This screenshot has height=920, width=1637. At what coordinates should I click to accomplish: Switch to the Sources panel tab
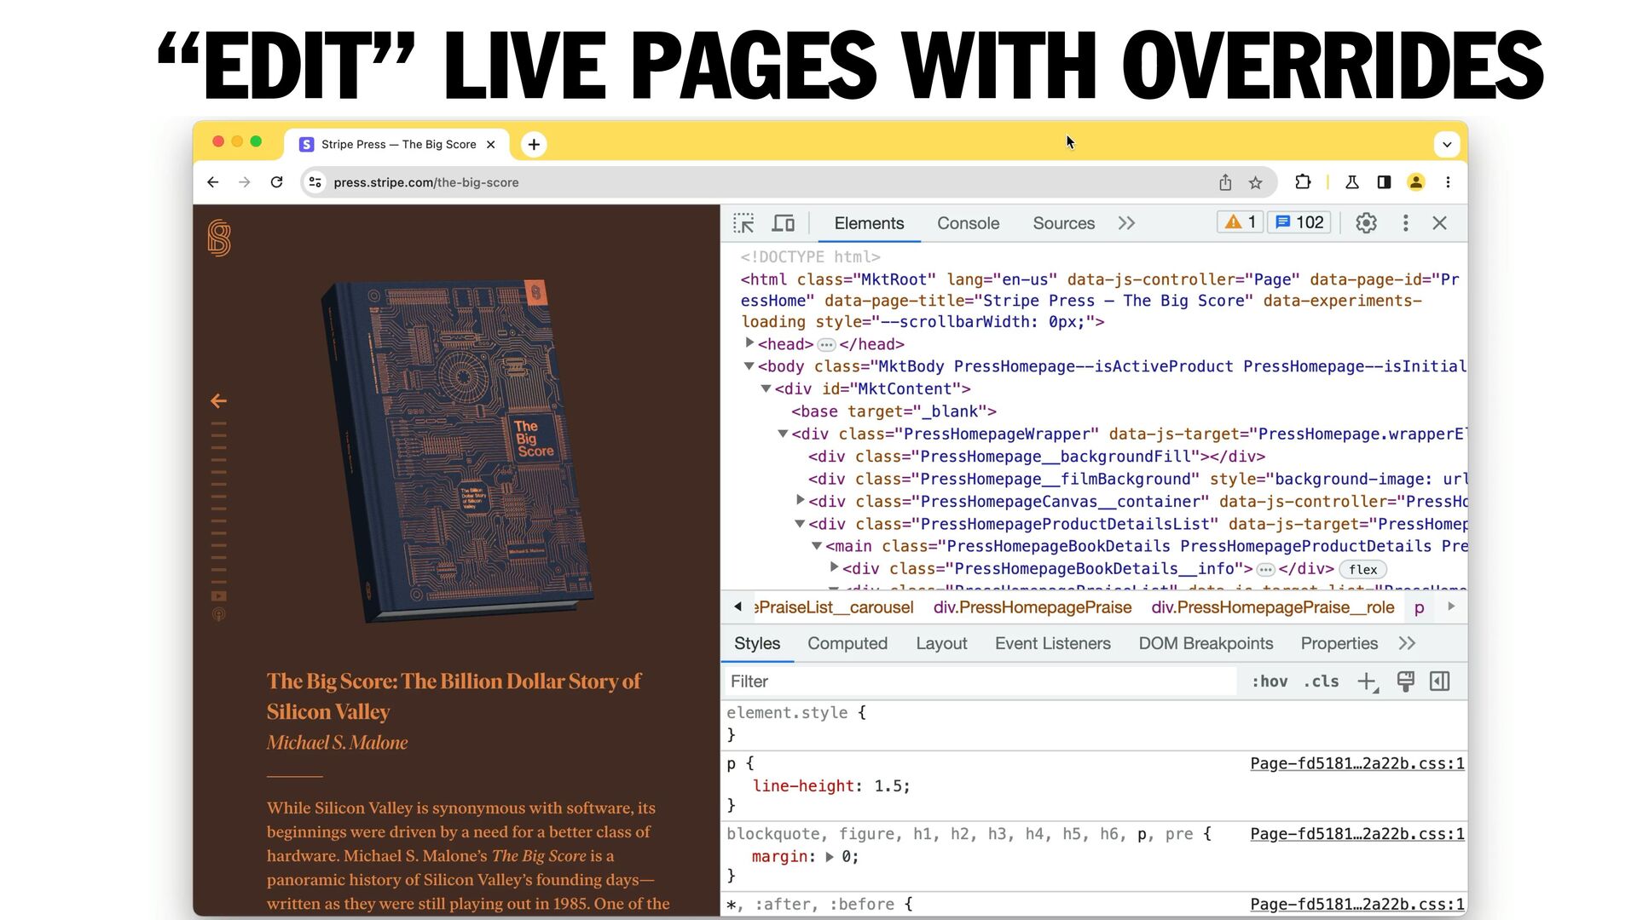point(1063,223)
